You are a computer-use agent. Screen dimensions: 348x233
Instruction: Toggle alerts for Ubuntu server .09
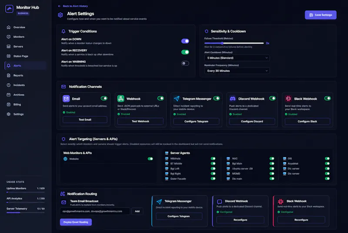272,169
